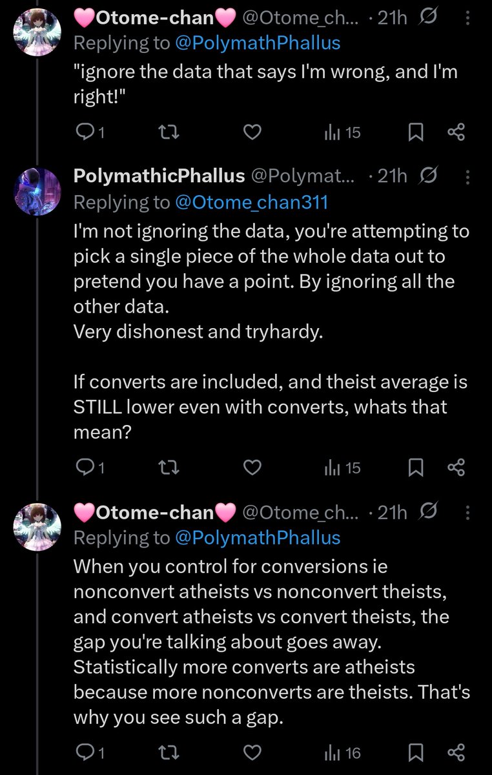Open the @PolymathPhallus link in first reply
This screenshot has height=775, width=492.
click(258, 43)
